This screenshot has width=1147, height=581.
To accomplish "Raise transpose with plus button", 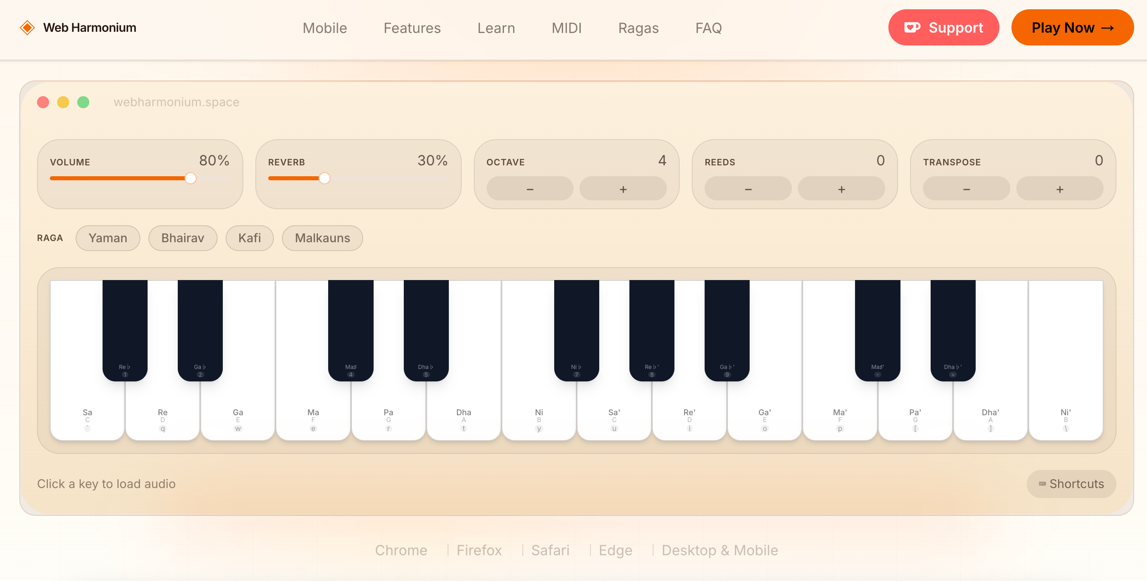I will click(1059, 189).
